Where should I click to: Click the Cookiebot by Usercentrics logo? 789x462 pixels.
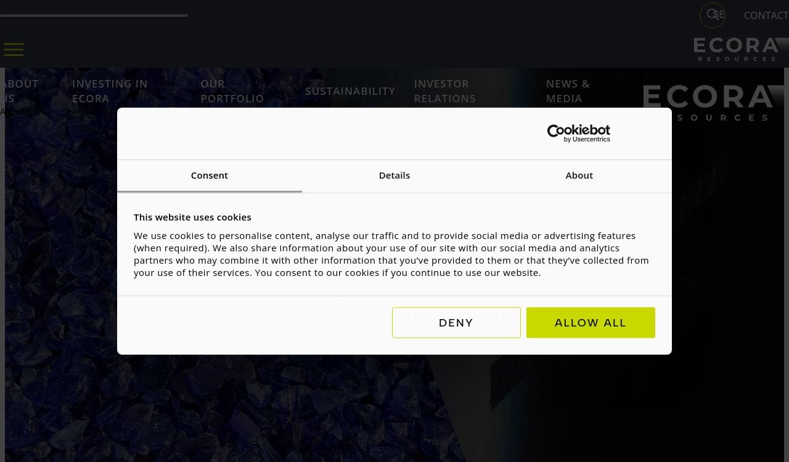(x=578, y=133)
